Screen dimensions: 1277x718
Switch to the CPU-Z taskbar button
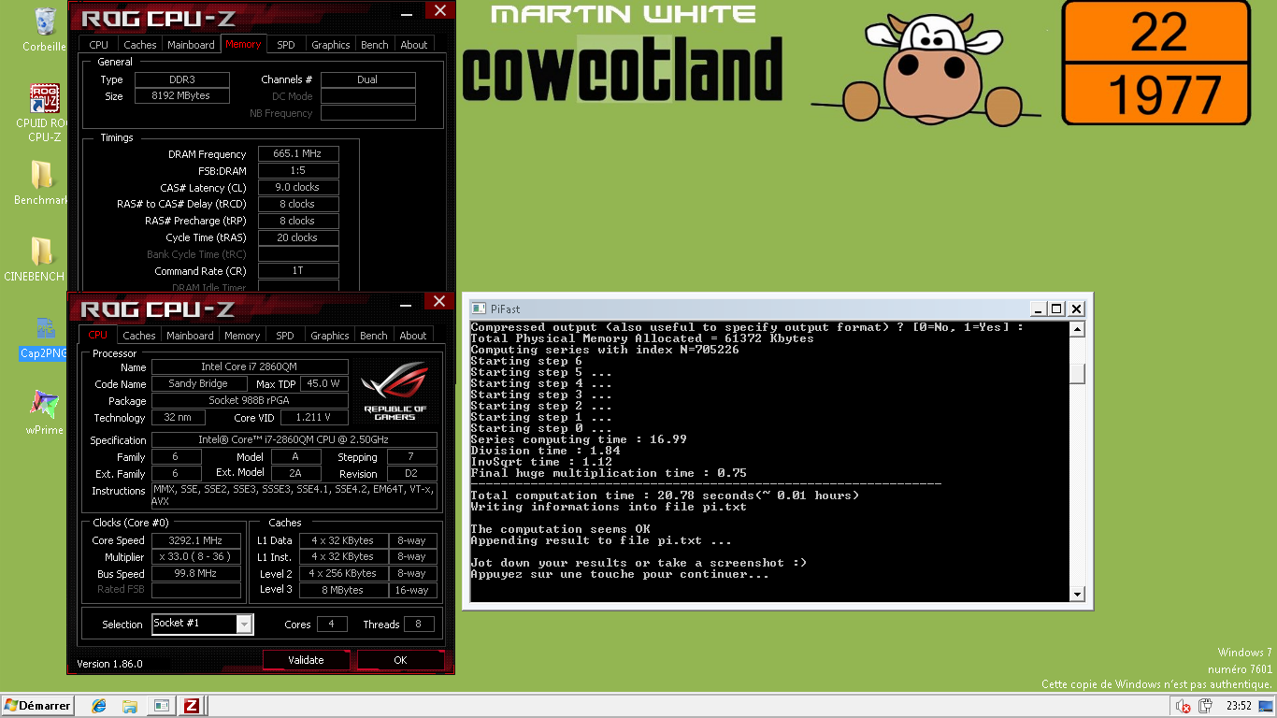(x=192, y=706)
